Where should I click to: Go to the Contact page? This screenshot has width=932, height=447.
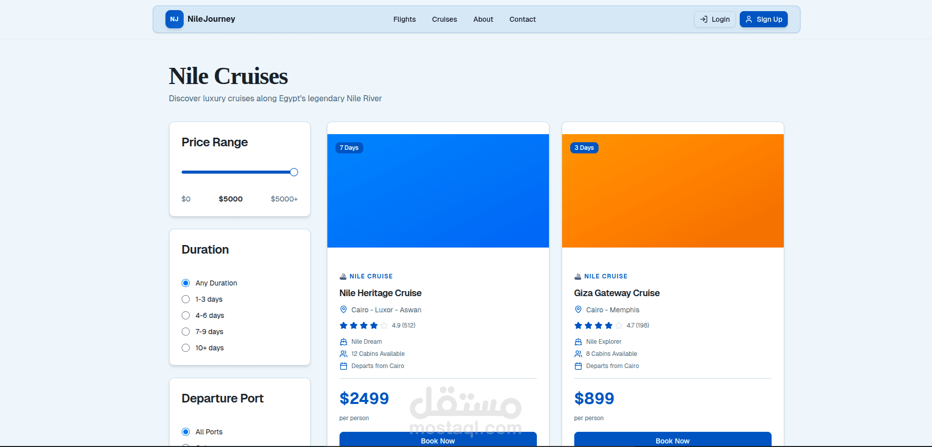pos(523,19)
